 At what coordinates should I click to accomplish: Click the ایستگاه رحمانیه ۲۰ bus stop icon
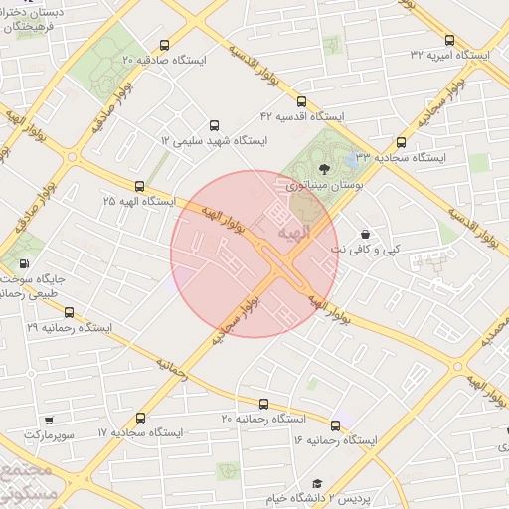(x=263, y=404)
